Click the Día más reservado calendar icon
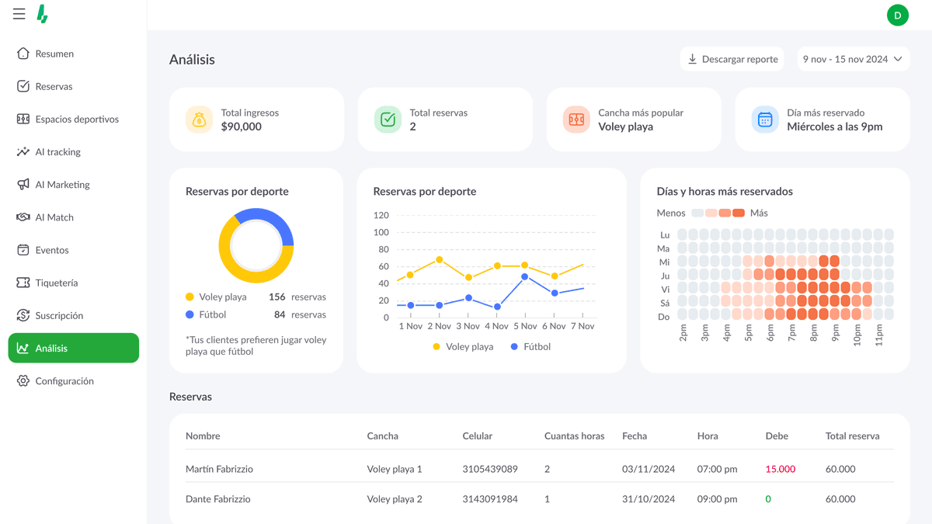The height and width of the screenshot is (524, 932). coord(765,120)
